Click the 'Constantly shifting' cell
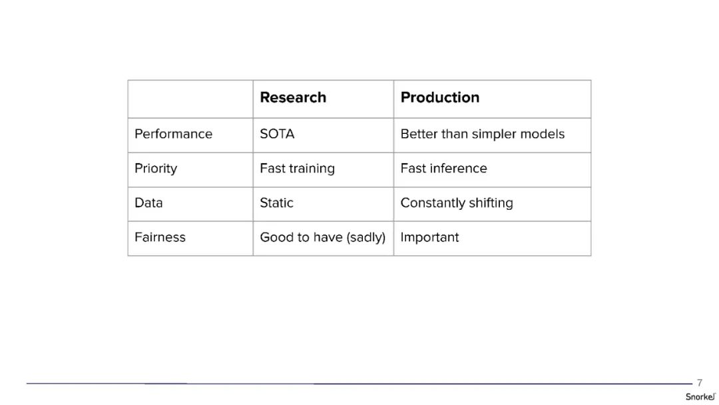This screenshot has width=719, height=405. coord(457,203)
